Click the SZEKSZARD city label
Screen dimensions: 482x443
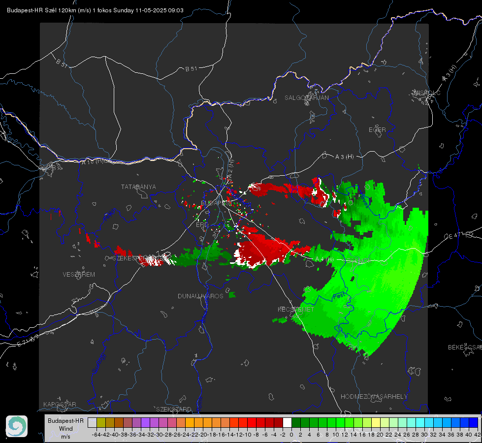point(174,409)
